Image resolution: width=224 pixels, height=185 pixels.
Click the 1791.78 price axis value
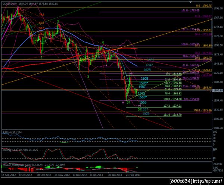coord(218,9)
